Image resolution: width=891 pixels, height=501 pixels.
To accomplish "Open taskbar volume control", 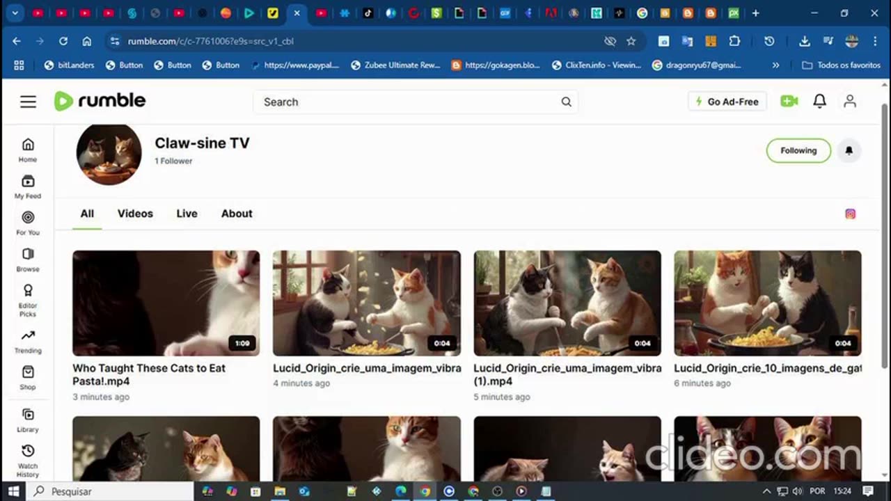I will (x=797, y=491).
